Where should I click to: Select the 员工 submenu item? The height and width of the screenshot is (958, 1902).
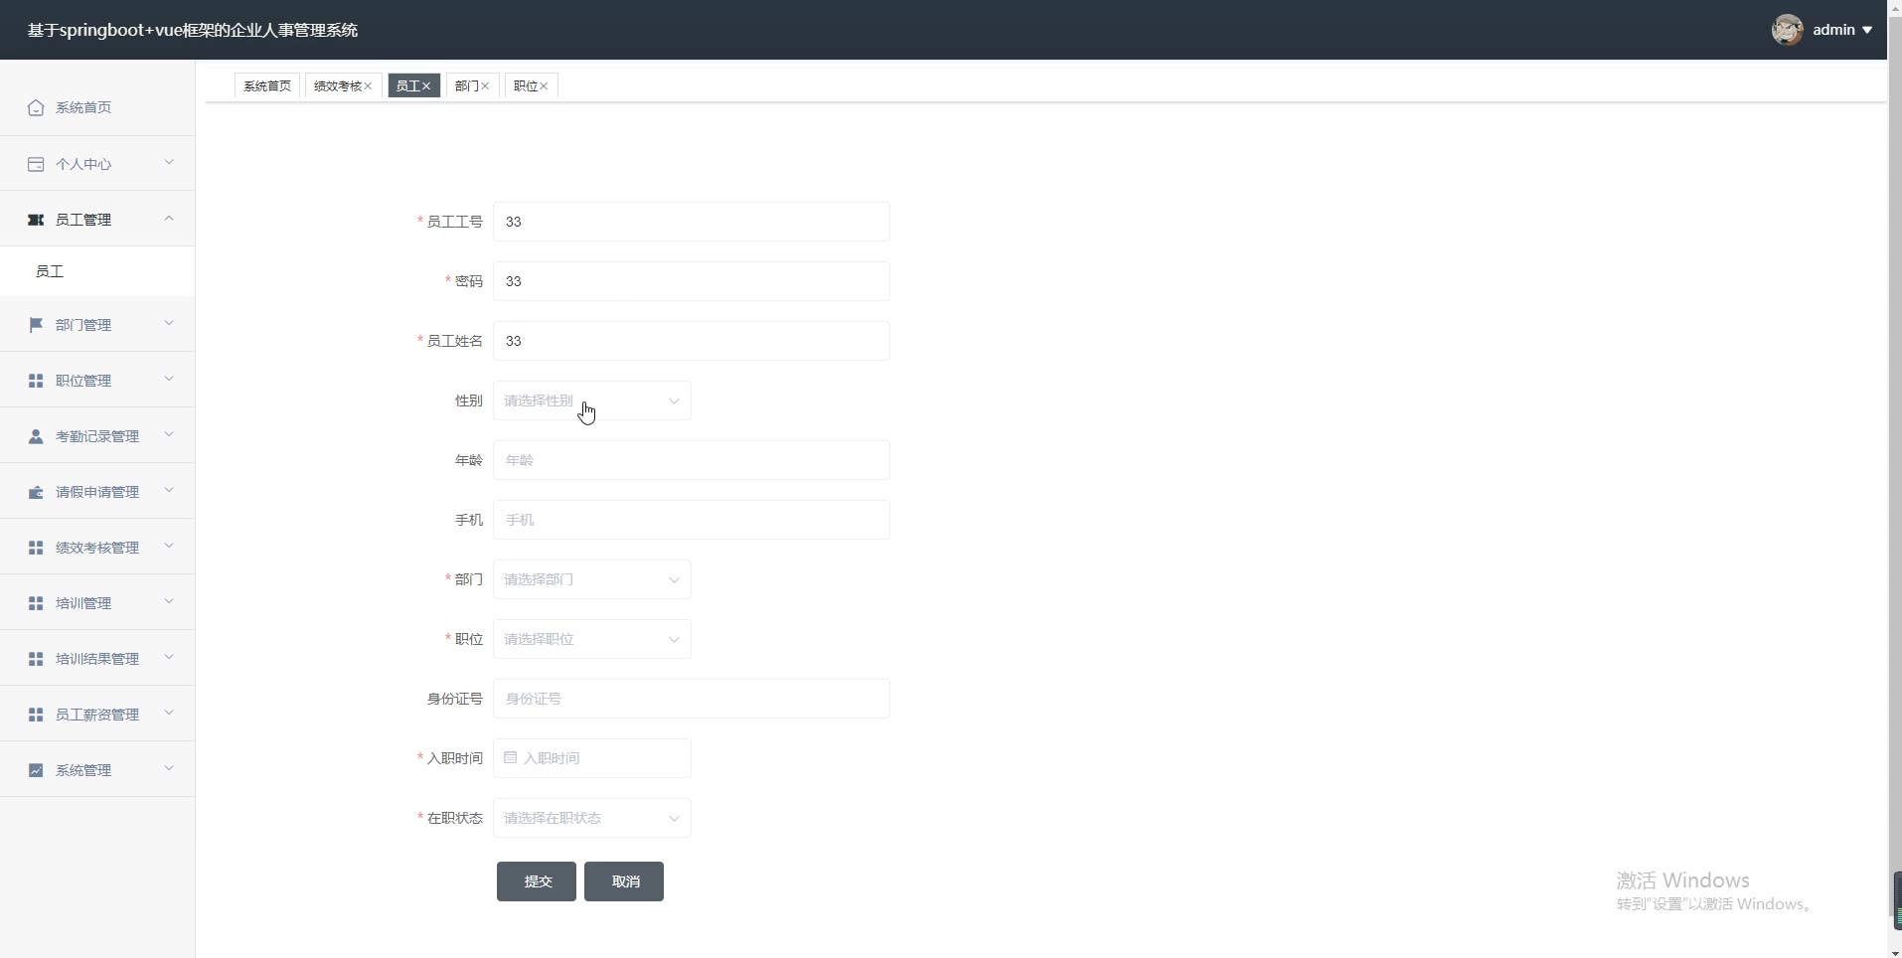click(x=97, y=271)
